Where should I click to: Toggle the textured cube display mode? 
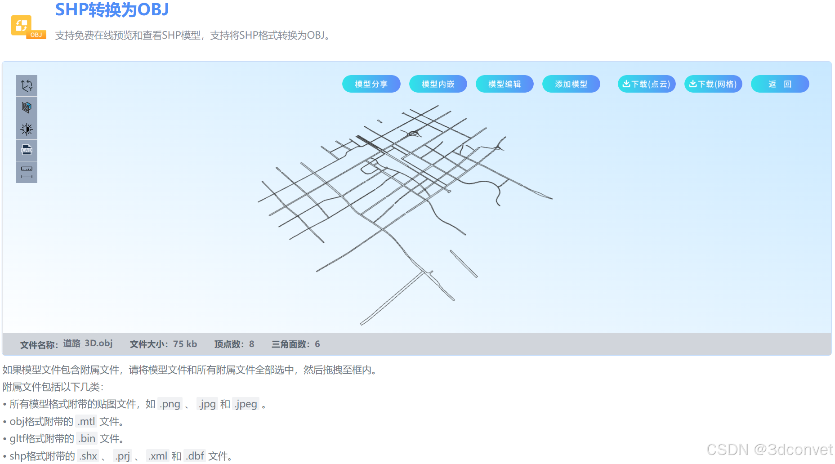[x=26, y=107]
